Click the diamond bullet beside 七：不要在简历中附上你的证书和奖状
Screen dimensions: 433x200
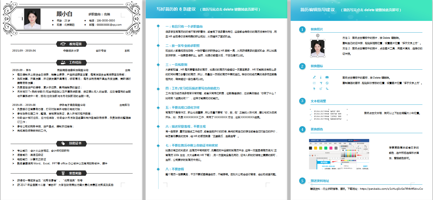158,145
